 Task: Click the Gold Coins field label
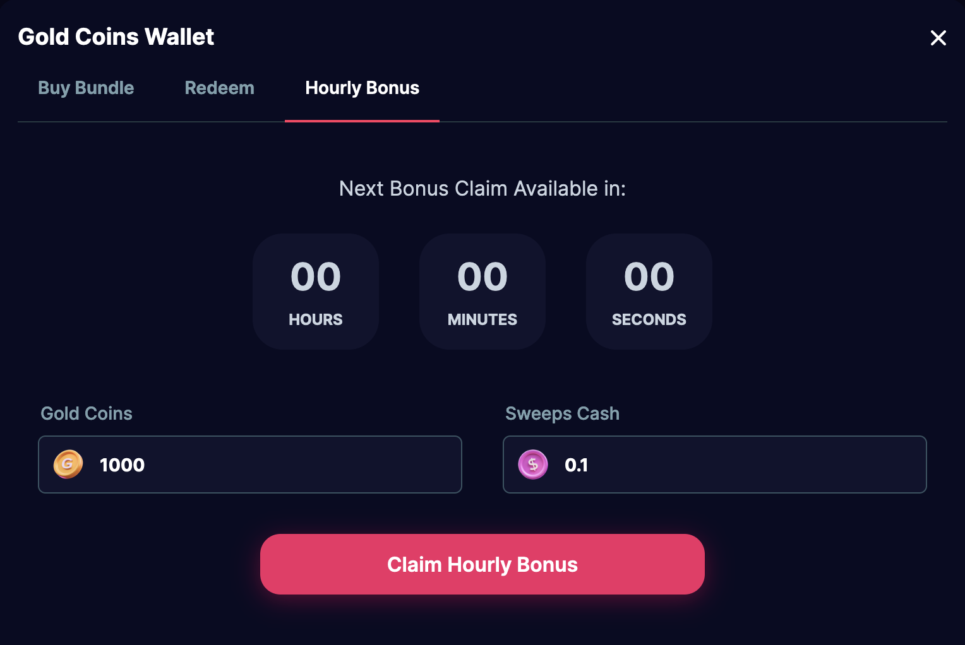point(87,413)
